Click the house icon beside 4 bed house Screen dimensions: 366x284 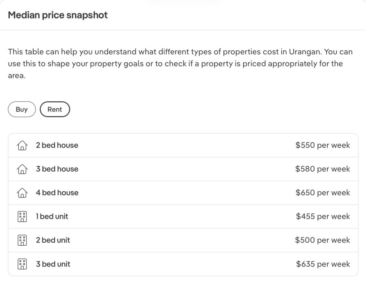[22, 193]
